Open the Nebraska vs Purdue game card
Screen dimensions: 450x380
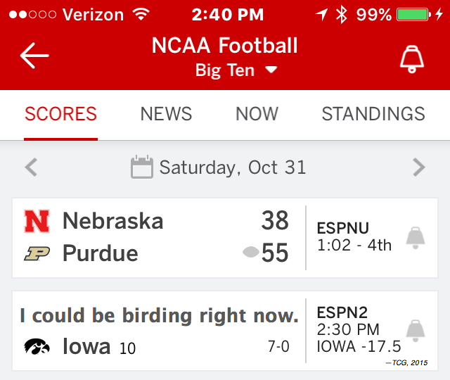[225, 238]
